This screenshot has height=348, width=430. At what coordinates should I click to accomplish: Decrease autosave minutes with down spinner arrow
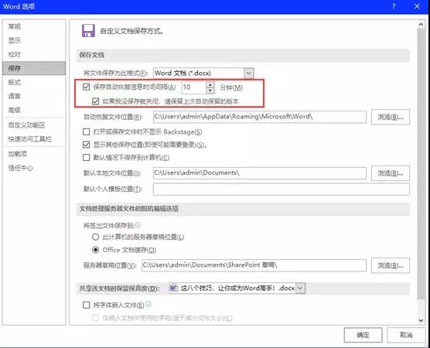point(210,90)
